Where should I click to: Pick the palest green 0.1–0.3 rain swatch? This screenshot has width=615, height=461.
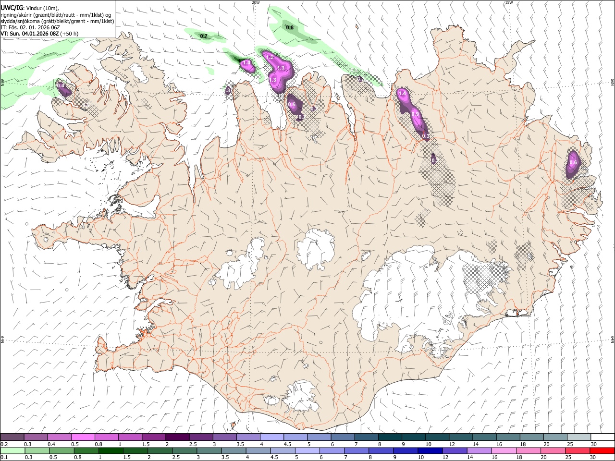(13, 451)
